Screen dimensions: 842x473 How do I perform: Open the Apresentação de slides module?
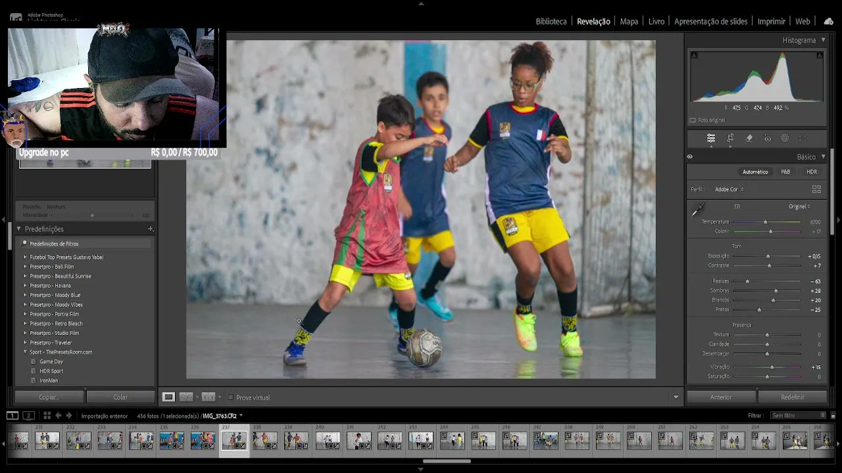click(711, 21)
